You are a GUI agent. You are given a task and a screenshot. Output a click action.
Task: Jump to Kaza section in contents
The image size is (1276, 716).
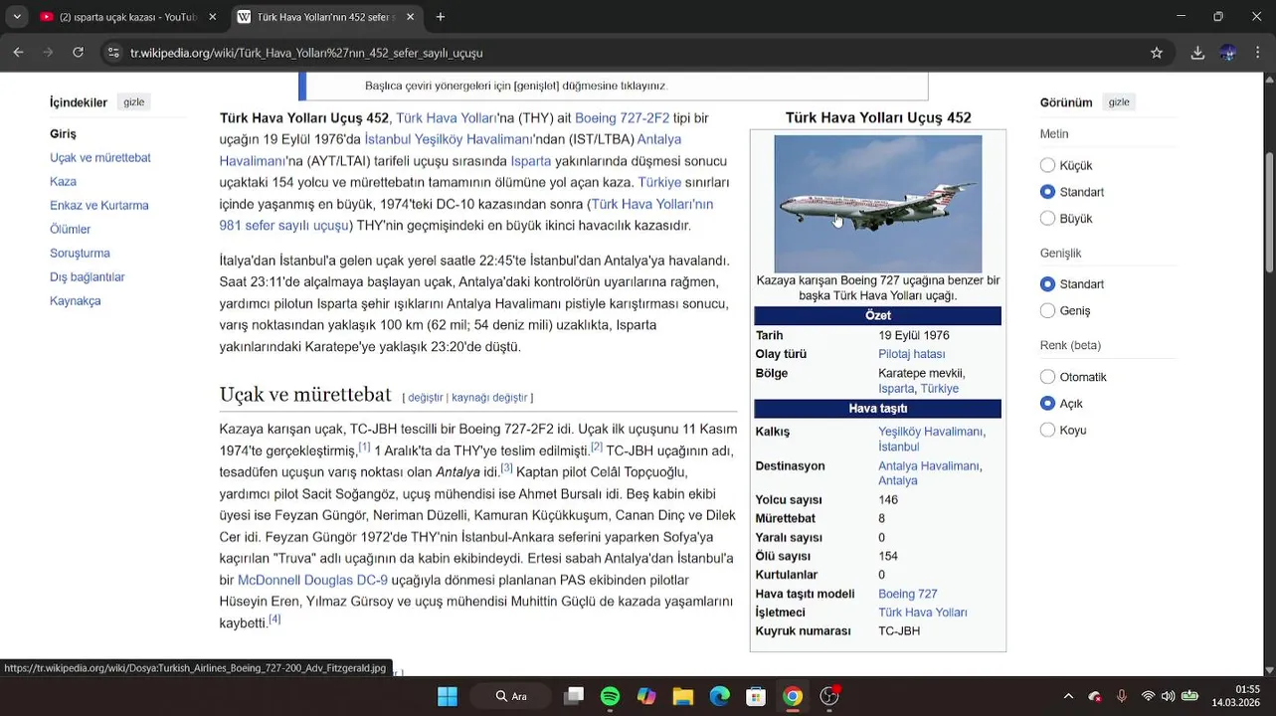(x=63, y=181)
